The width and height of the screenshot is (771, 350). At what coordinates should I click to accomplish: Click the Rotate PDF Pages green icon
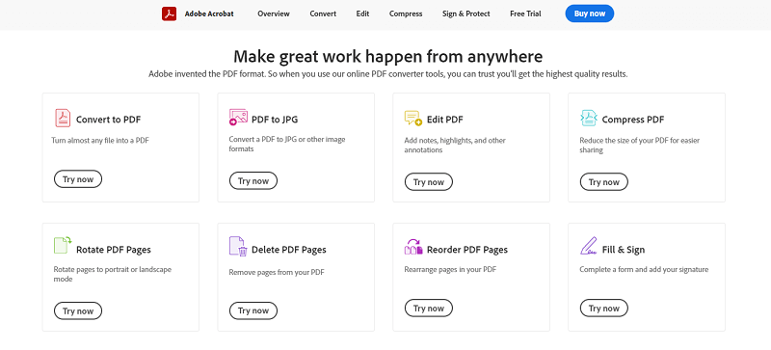pyautogui.click(x=63, y=244)
